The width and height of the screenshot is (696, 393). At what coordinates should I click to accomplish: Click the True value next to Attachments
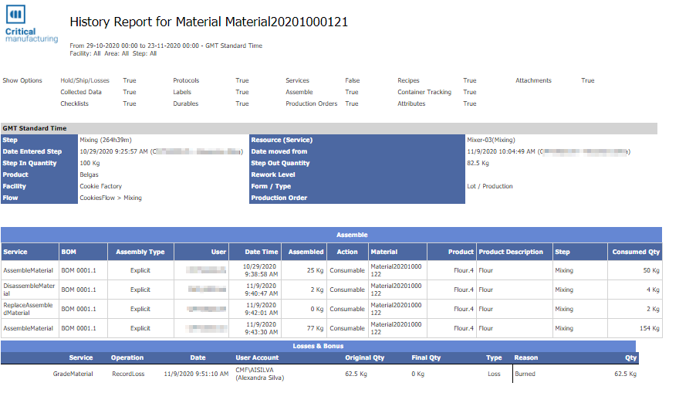588,80
